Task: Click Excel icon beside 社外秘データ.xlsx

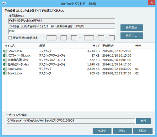Action: pyautogui.click(x=5, y=64)
